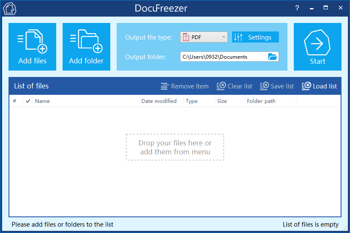Open the Help question mark
This screenshot has height=233, width=350.
pos(297,8)
